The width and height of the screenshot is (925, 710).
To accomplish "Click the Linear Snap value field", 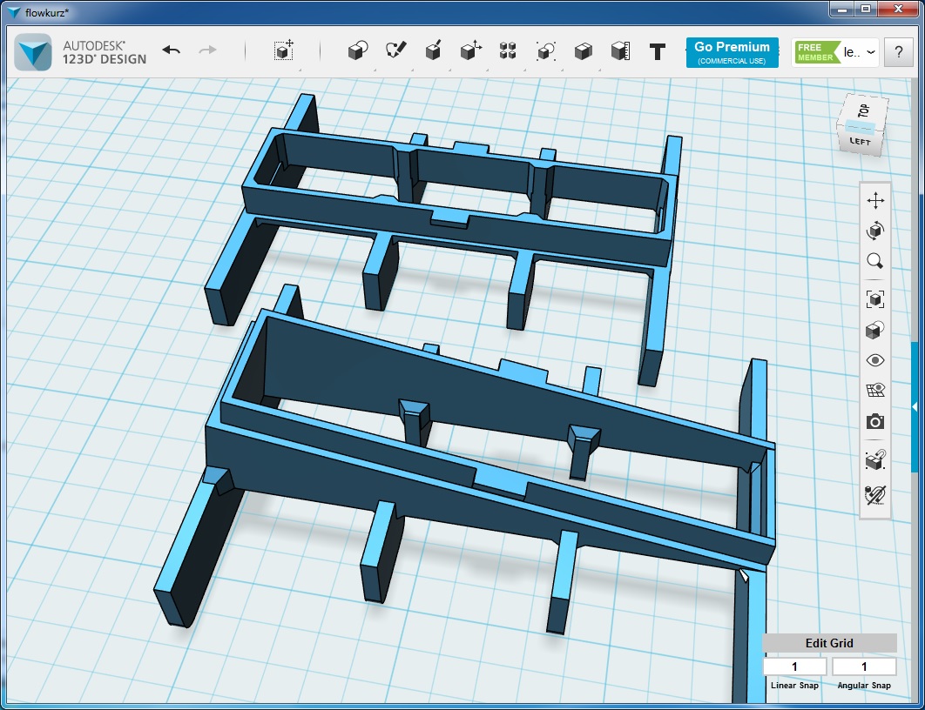I will [x=794, y=667].
